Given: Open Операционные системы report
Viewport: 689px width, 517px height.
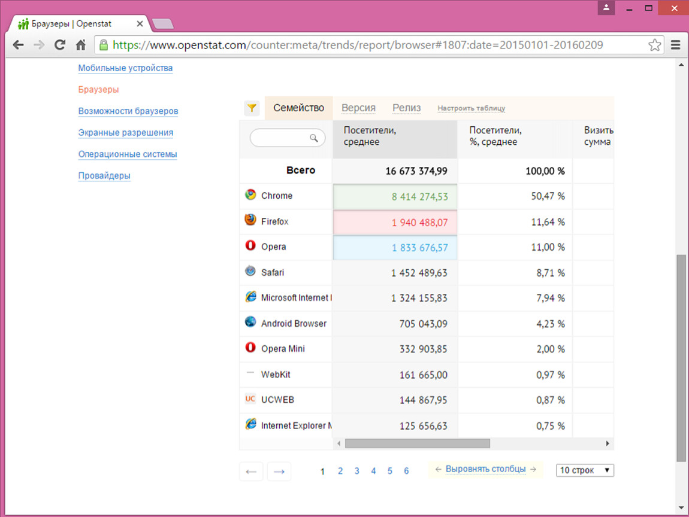Looking at the screenshot, I should pos(128,154).
